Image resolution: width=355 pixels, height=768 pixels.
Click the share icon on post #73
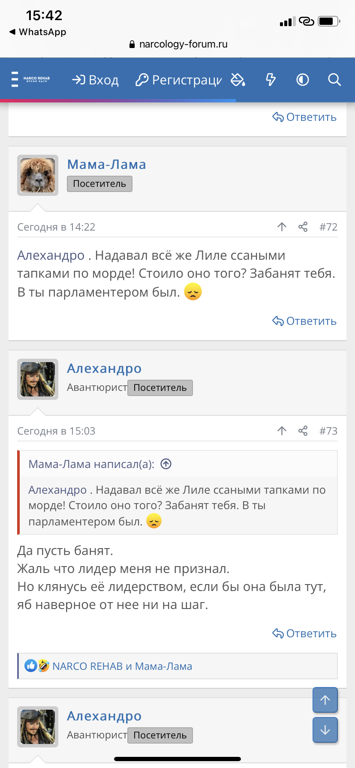[303, 431]
